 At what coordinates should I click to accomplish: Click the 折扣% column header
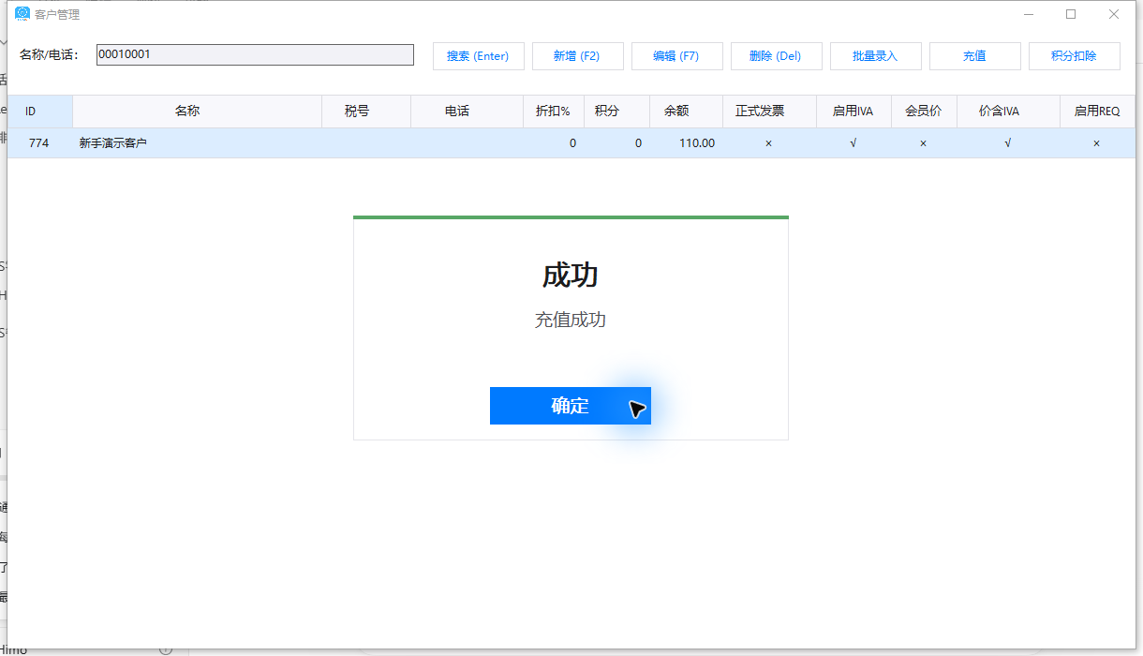pyautogui.click(x=554, y=112)
